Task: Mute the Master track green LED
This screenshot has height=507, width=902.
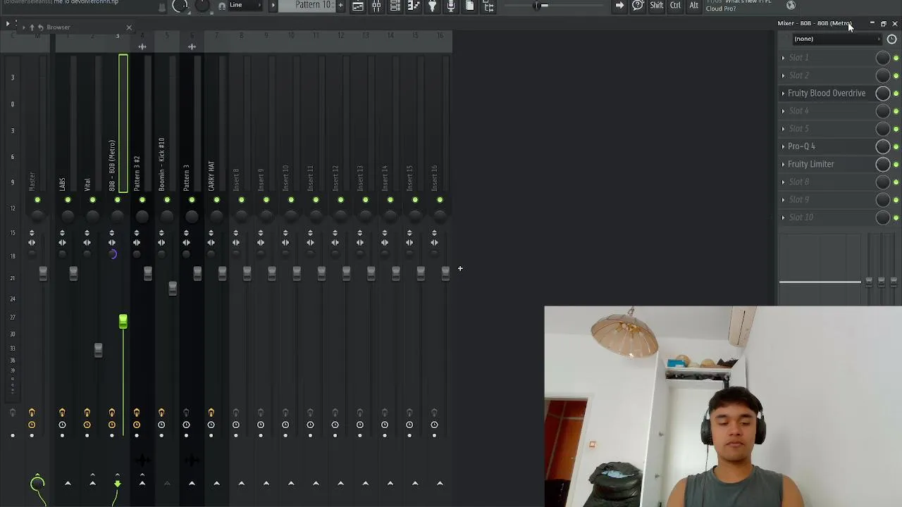Action: [37, 200]
